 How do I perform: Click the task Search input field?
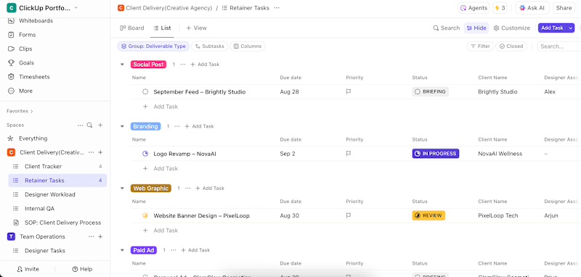[558, 46]
